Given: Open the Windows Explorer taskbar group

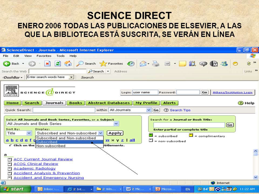Looking at the screenshot, I should pyautogui.click(x=108, y=189).
